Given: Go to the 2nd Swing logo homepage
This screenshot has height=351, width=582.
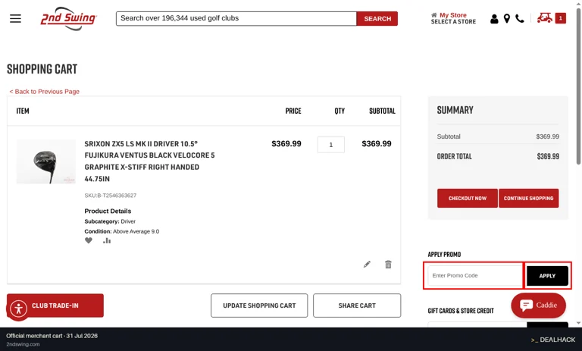Looking at the screenshot, I should pos(69,18).
